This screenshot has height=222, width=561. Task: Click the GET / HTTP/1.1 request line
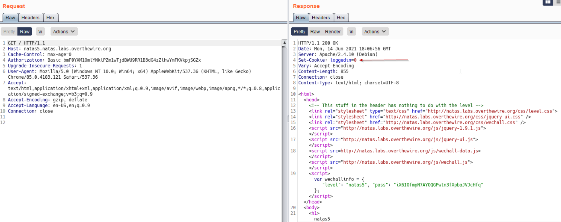(x=26, y=43)
